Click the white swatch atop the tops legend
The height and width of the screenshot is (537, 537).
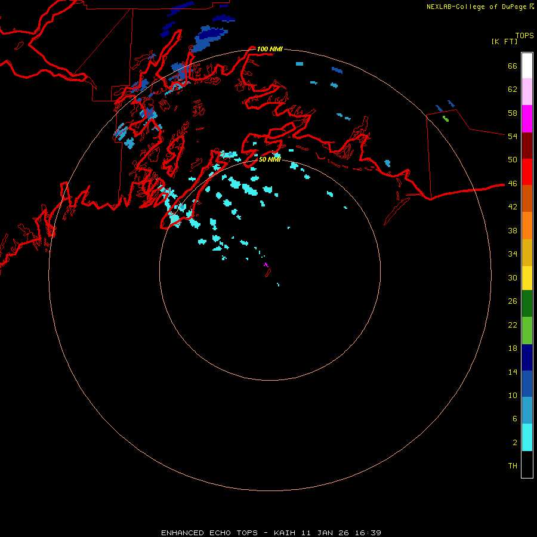[527, 66]
